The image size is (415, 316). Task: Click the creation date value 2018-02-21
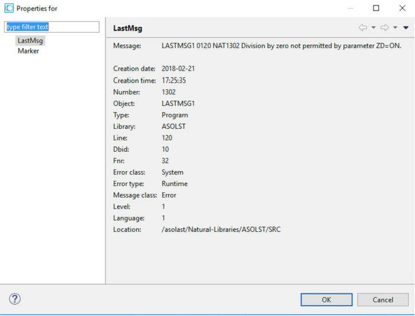[x=179, y=69]
